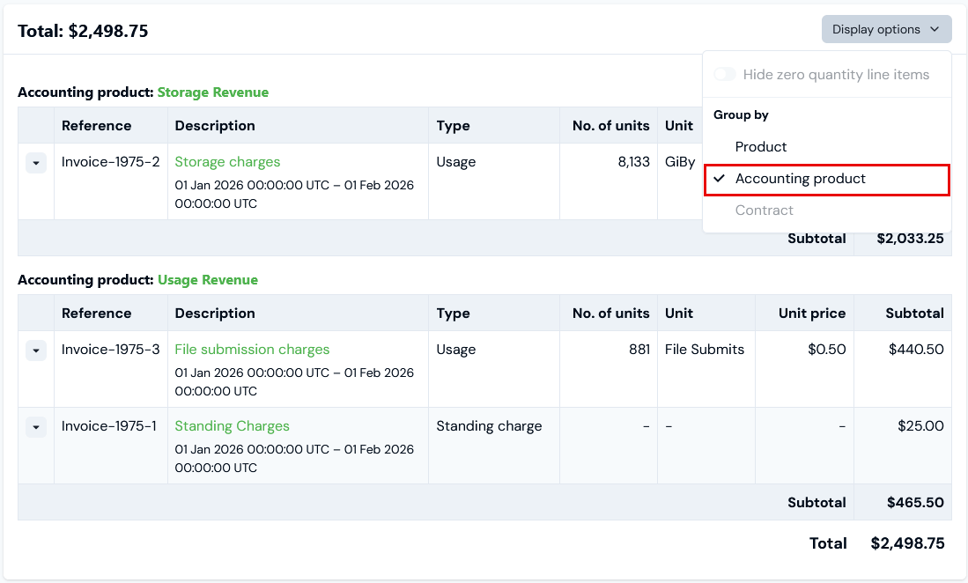This screenshot has width=968, height=583.
Task: Click the checkmark beside Accounting product
Action: (x=720, y=178)
